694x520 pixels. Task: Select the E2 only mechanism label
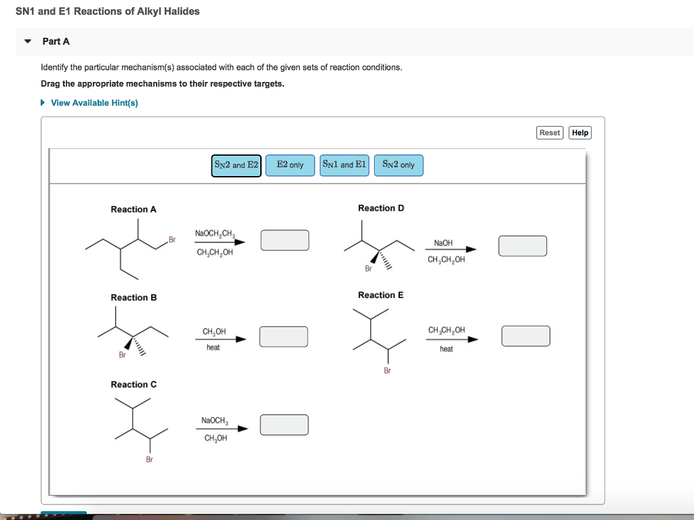[290, 165]
